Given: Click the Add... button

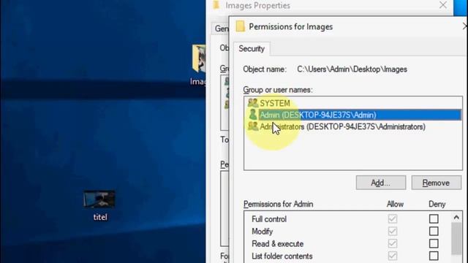Looking at the screenshot, I should 381,183.
